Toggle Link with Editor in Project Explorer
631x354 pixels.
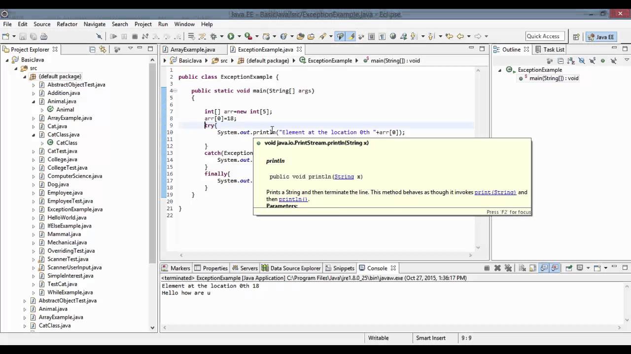point(103,49)
